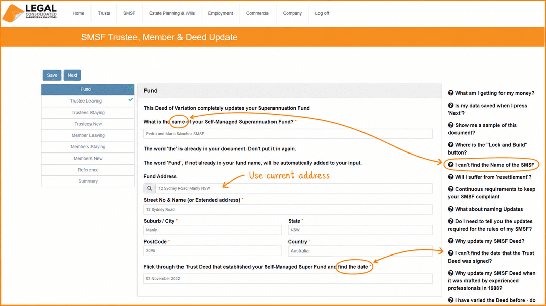This screenshot has width=546, height=306.
Task: Open Estate Planning & Wills menu
Action: (x=172, y=13)
